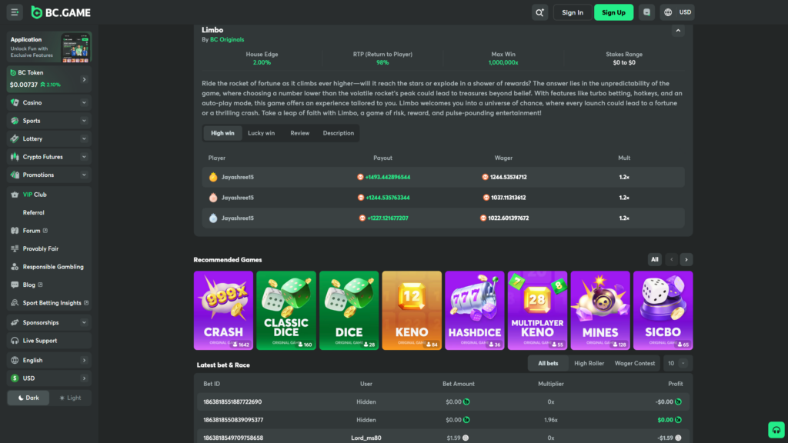Click the Responsible Gambling sidebar icon

(15, 267)
